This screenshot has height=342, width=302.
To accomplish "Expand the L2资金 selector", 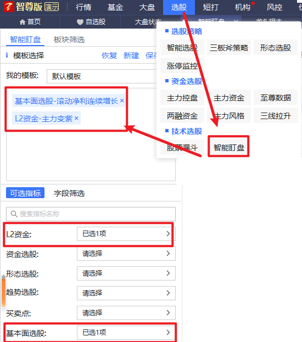I will [x=126, y=234].
